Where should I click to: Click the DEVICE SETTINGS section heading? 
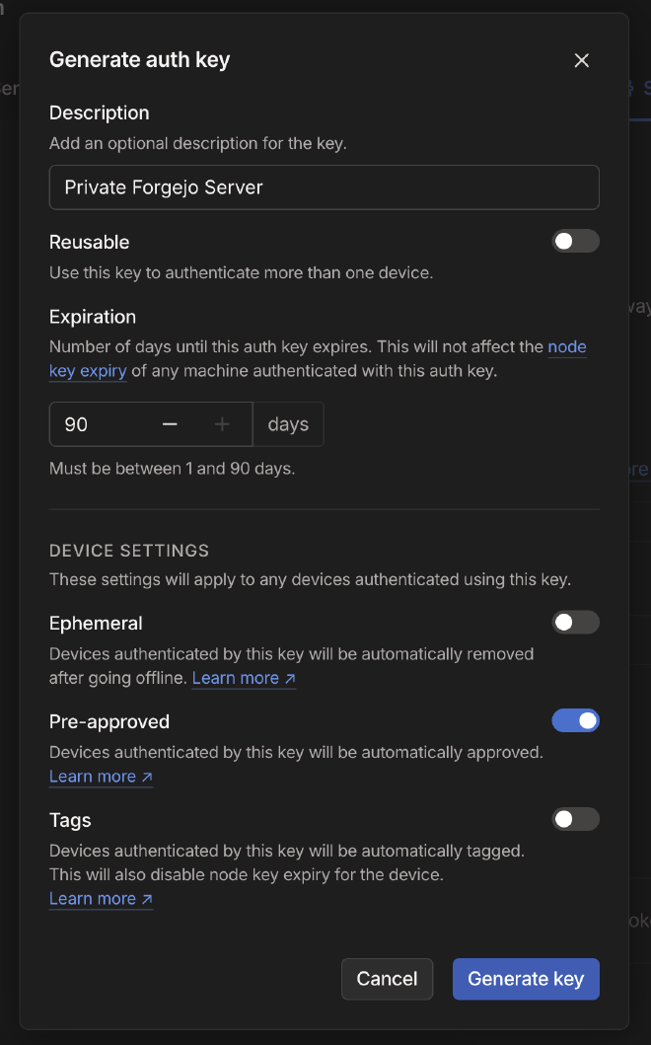129,551
